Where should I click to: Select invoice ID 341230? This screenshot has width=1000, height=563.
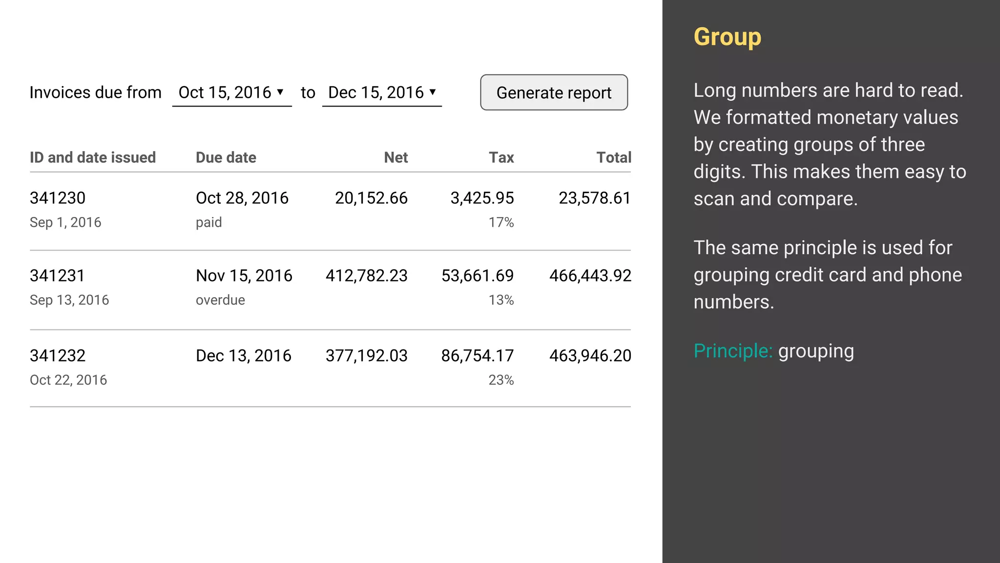click(x=58, y=198)
